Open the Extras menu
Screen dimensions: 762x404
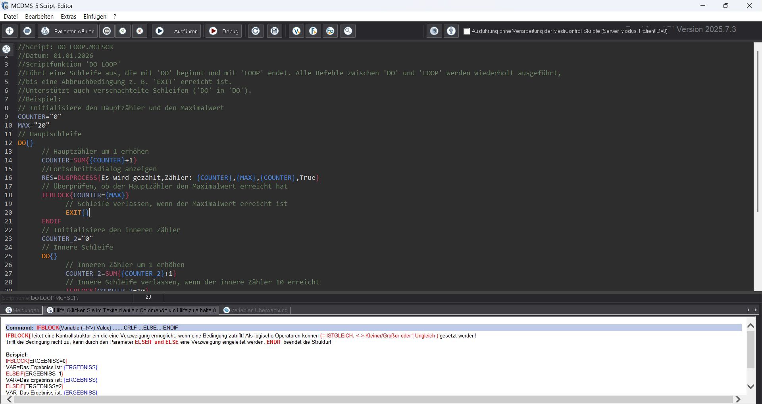(68, 17)
